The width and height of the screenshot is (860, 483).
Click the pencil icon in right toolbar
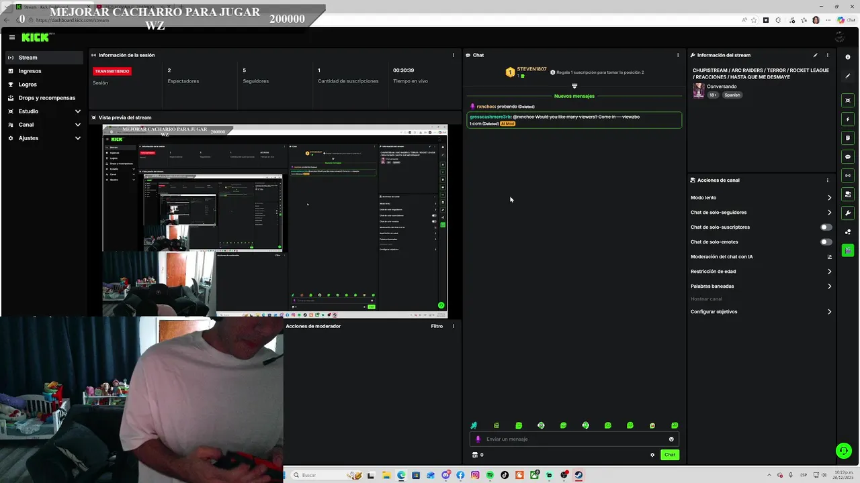[x=848, y=76]
